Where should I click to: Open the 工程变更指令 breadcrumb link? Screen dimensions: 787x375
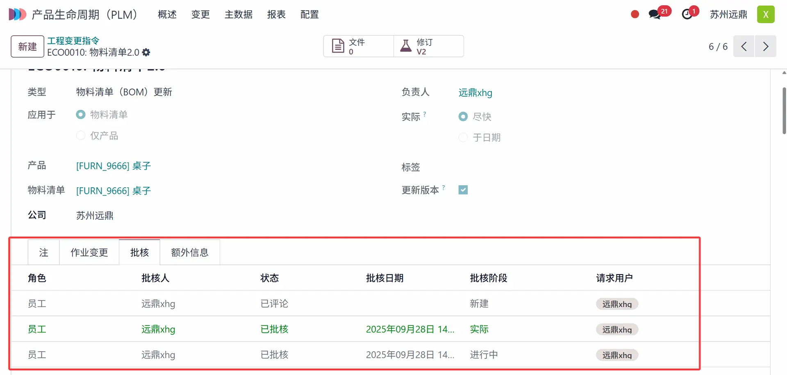73,41
